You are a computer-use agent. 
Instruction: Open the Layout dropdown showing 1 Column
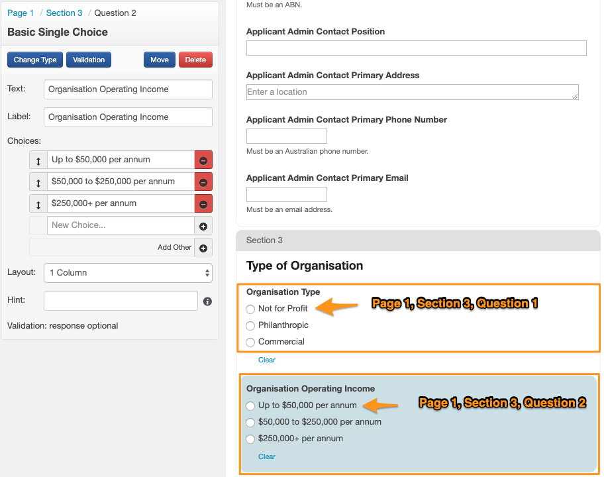pyautogui.click(x=128, y=273)
